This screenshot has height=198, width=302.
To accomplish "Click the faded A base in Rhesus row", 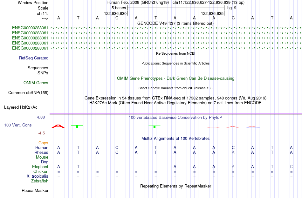I will pos(233,153).
